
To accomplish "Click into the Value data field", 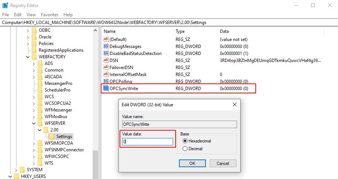I will pyautogui.click(x=148, y=142).
